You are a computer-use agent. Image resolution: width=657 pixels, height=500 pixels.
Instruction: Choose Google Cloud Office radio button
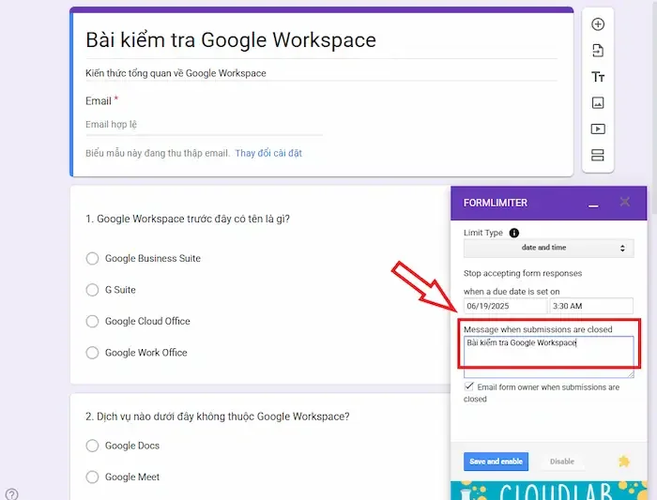tap(92, 321)
